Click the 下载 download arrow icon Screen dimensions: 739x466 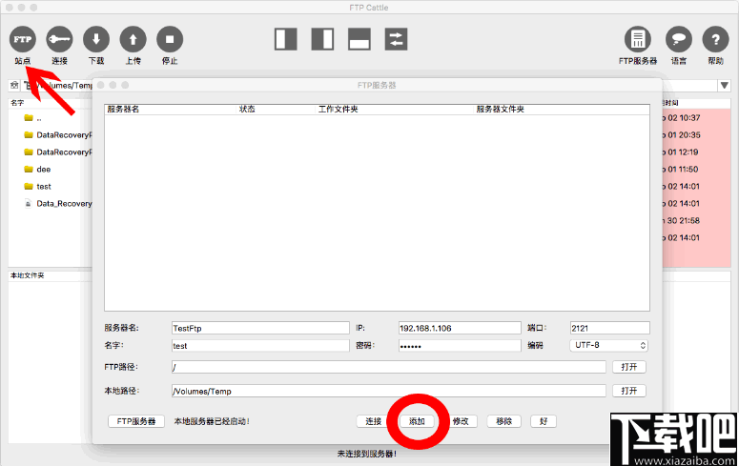[x=96, y=39]
